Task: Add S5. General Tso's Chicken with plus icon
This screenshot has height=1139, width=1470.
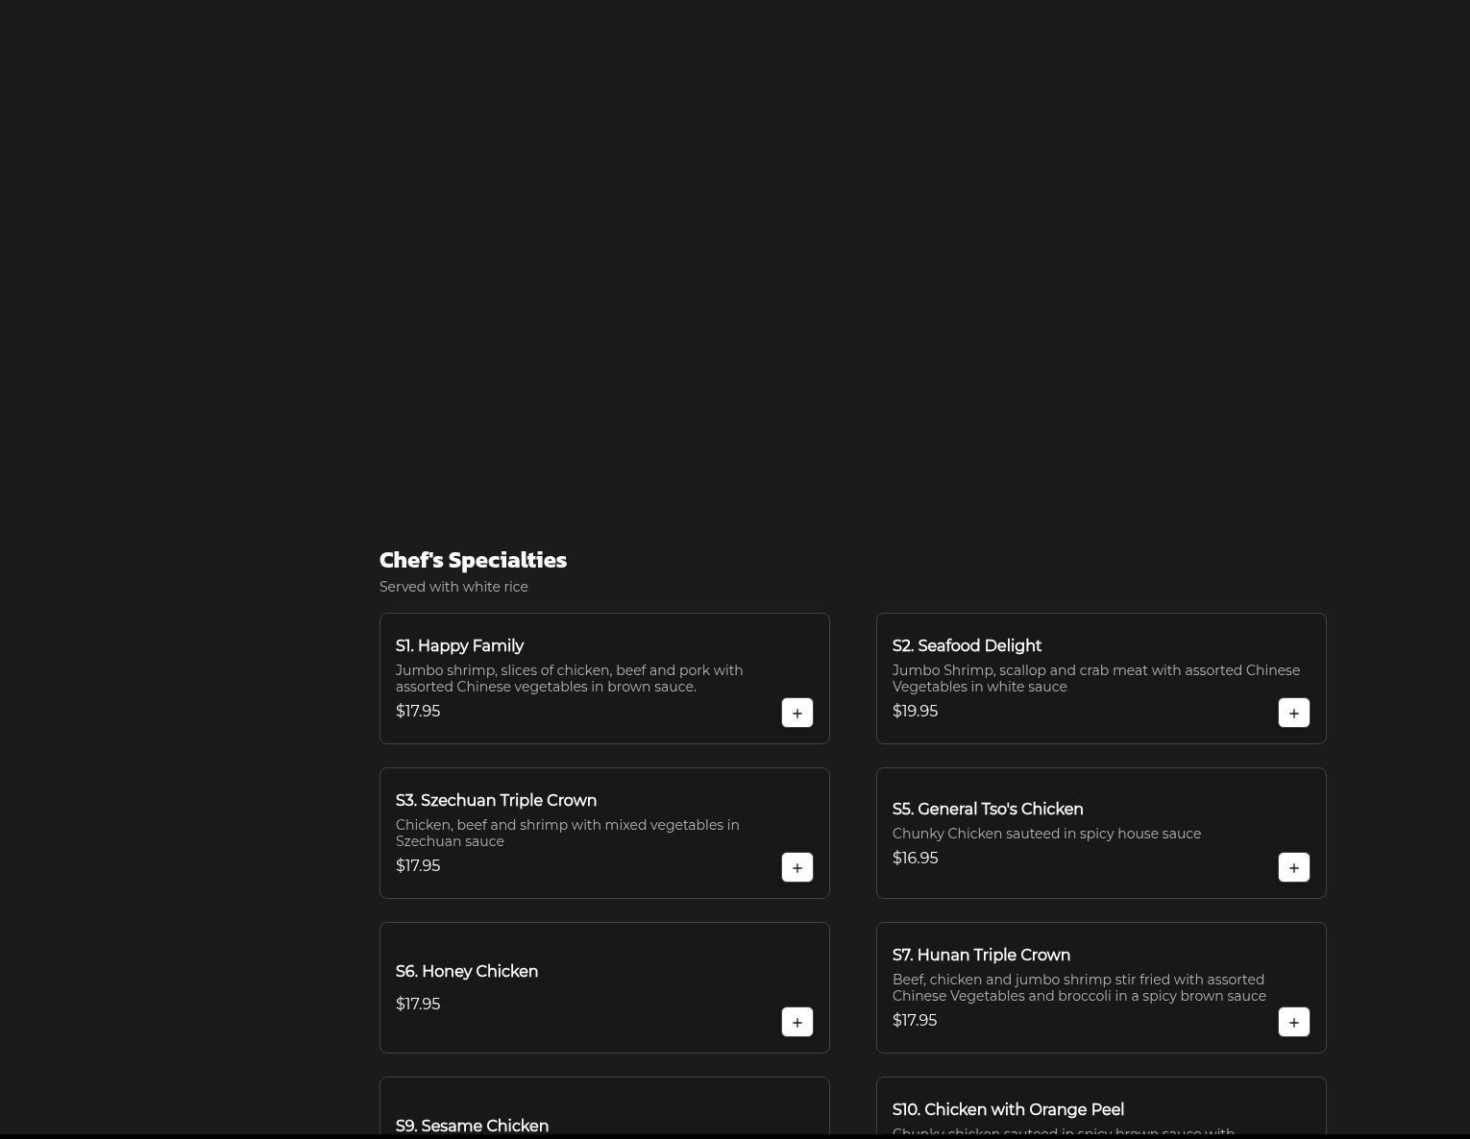Action: coord(1294,867)
